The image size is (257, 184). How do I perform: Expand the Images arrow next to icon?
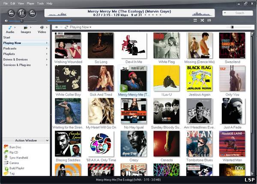click(31, 27)
